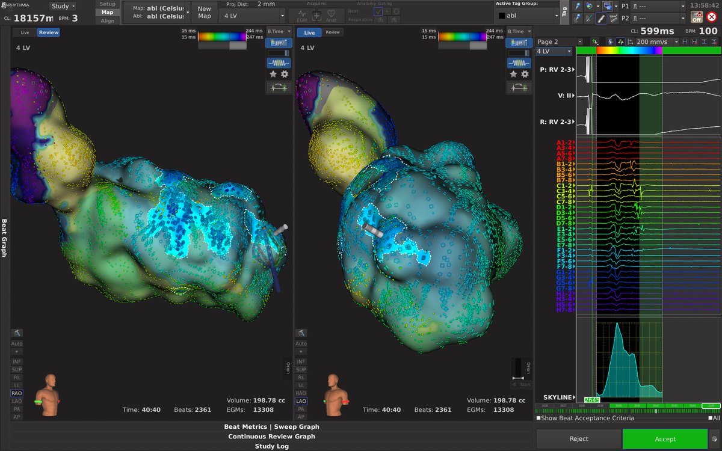
Task: Click the star icon in right map view
Action: click(513, 74)
